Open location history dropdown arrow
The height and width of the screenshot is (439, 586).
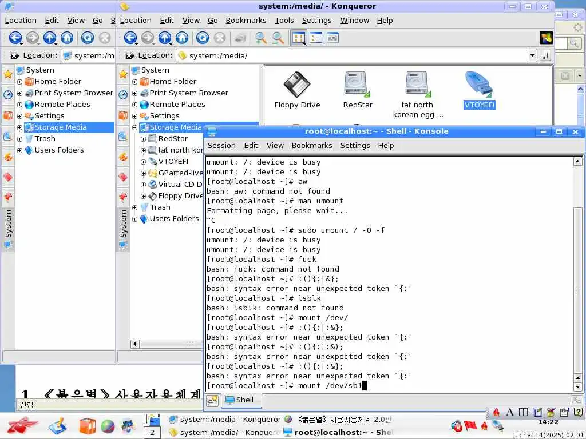(x=532, y=56)
